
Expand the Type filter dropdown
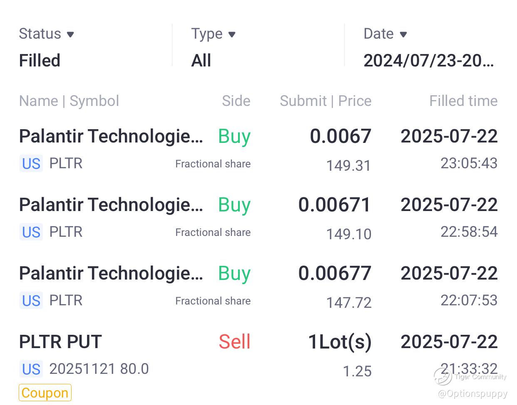point(213,34)
